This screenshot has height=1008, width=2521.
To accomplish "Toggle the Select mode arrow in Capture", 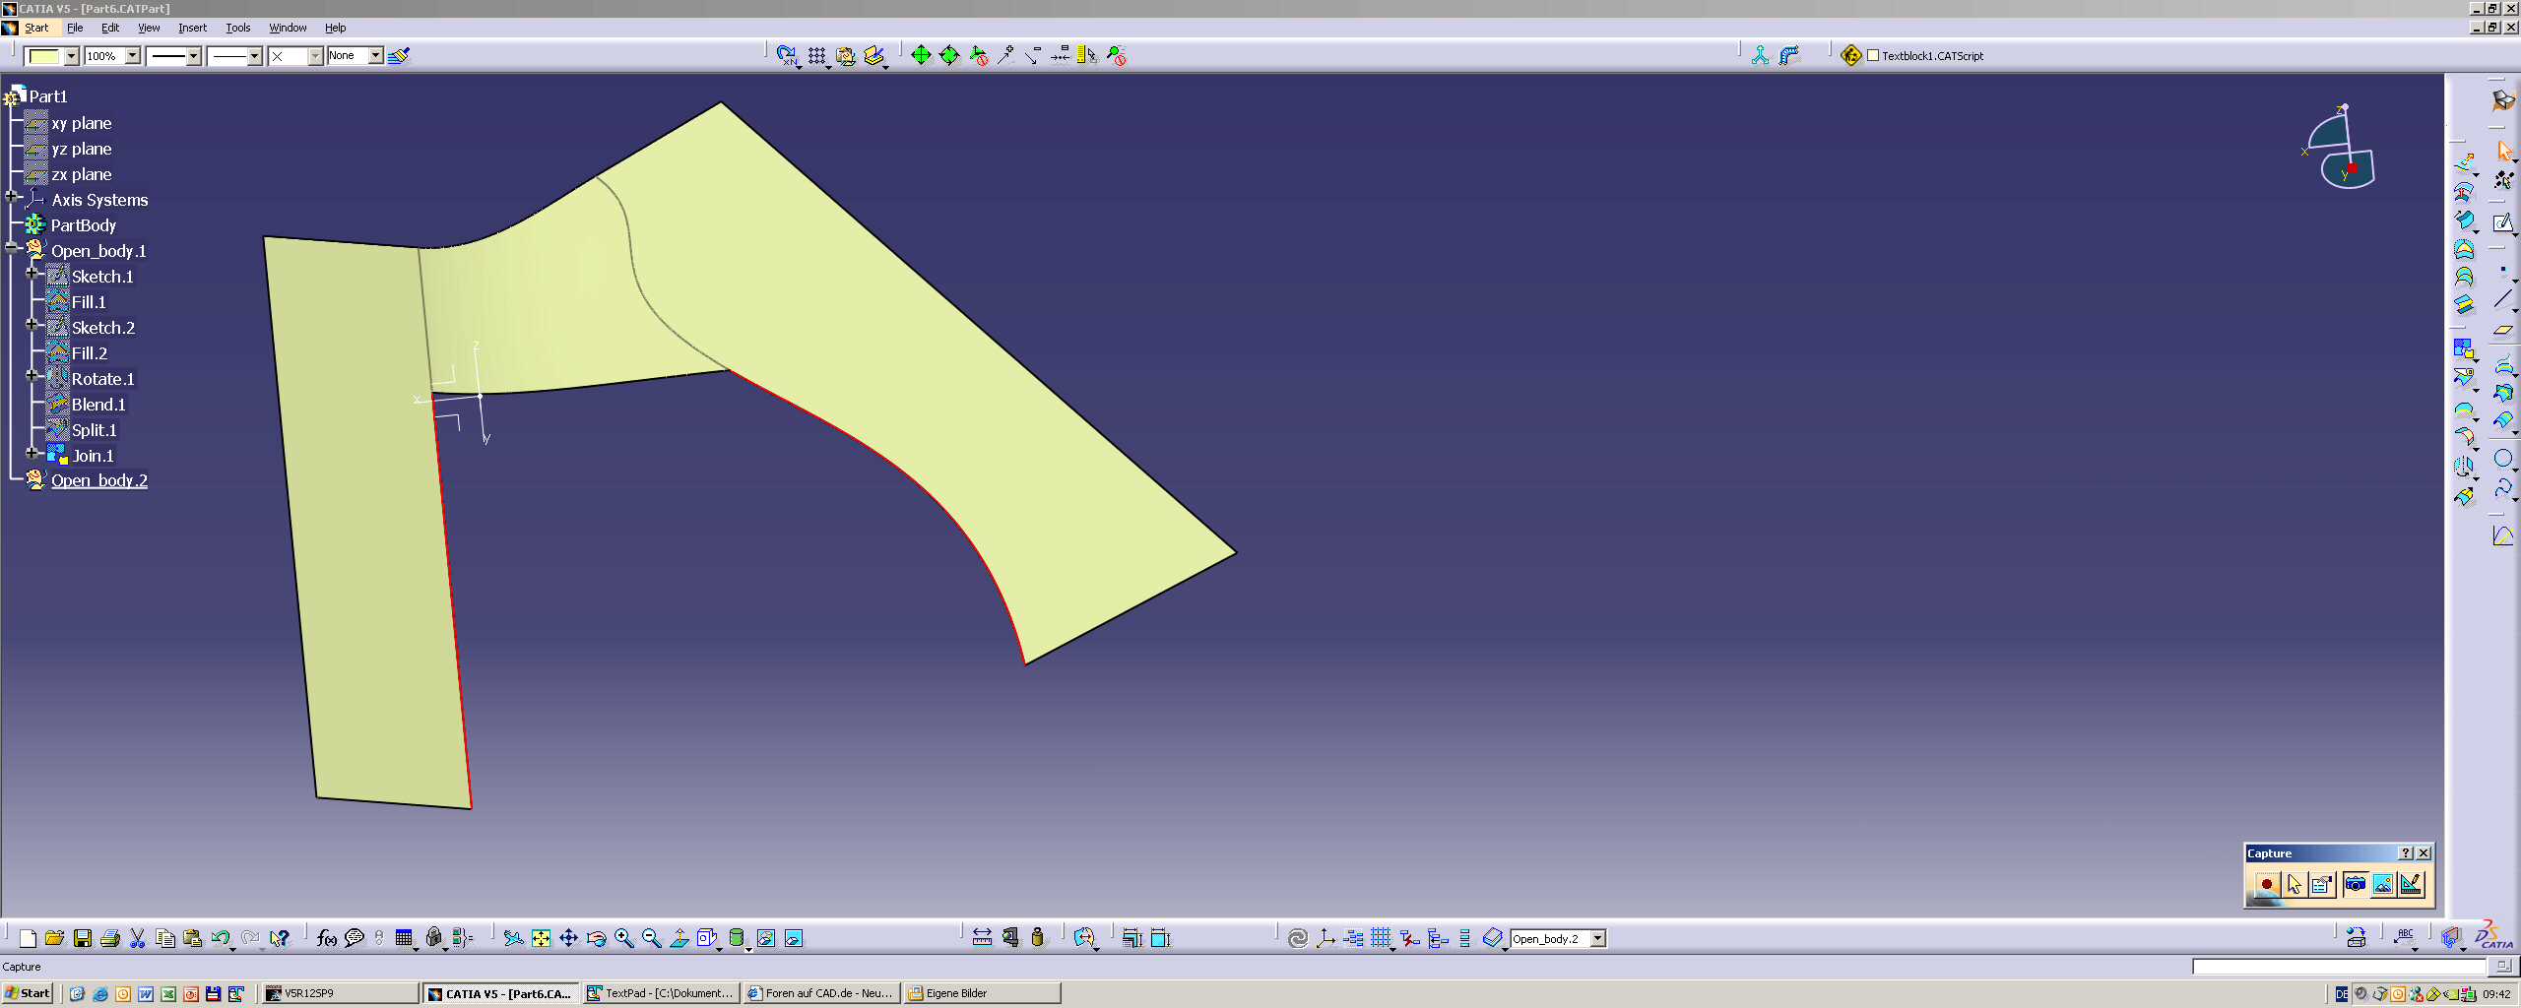I will 2295,884.
